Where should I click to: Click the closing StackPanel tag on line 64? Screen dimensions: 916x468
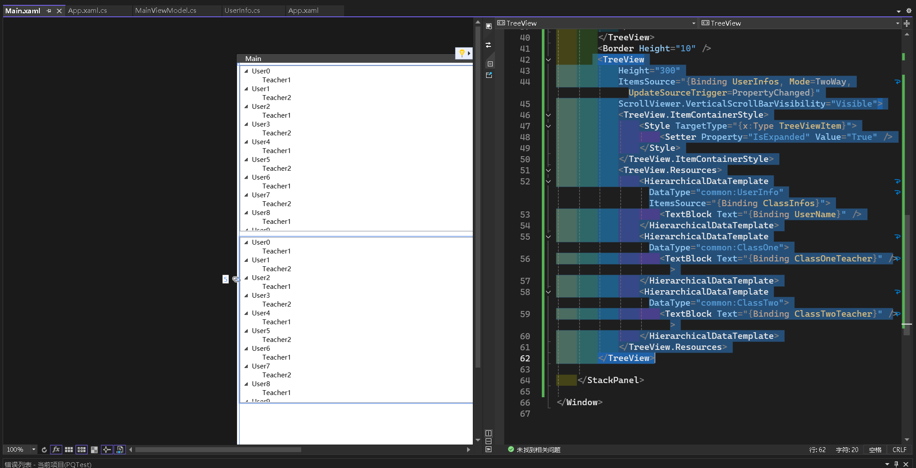point(611,380)
